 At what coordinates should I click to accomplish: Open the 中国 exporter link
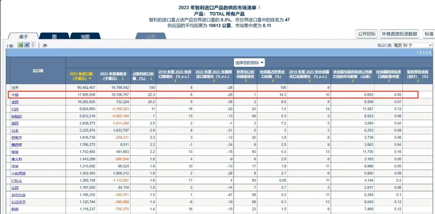15,95
